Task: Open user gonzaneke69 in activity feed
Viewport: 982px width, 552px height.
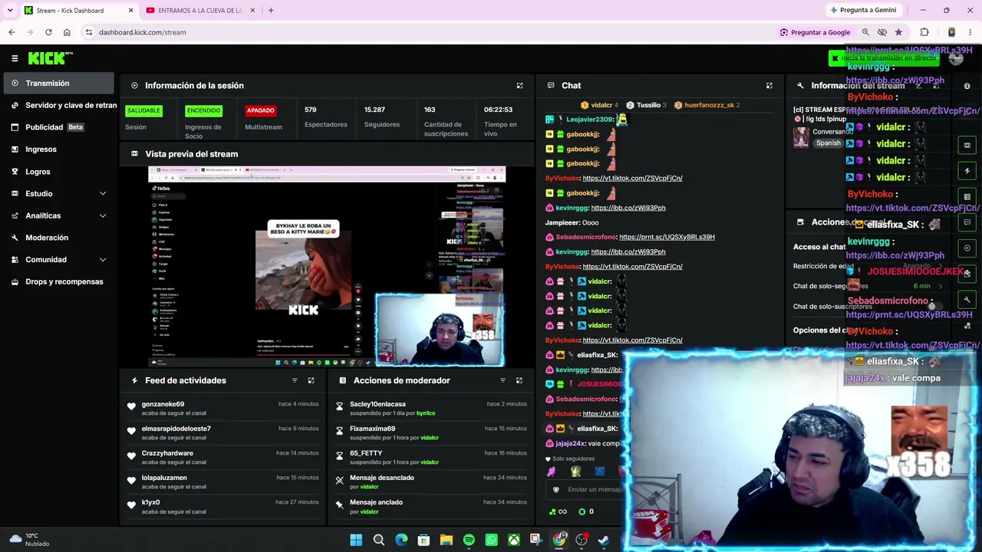Action: click(163, 404)
